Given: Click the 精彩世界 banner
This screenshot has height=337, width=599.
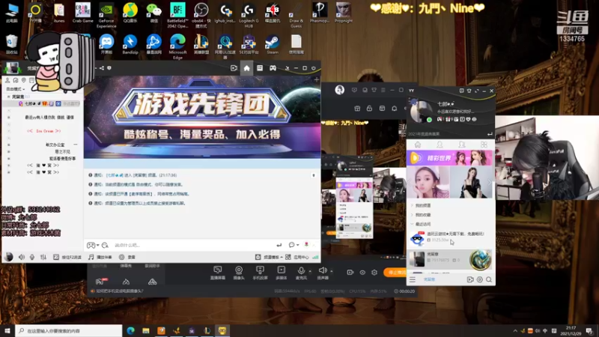Looking at the screenshot, I should point(451,158).
